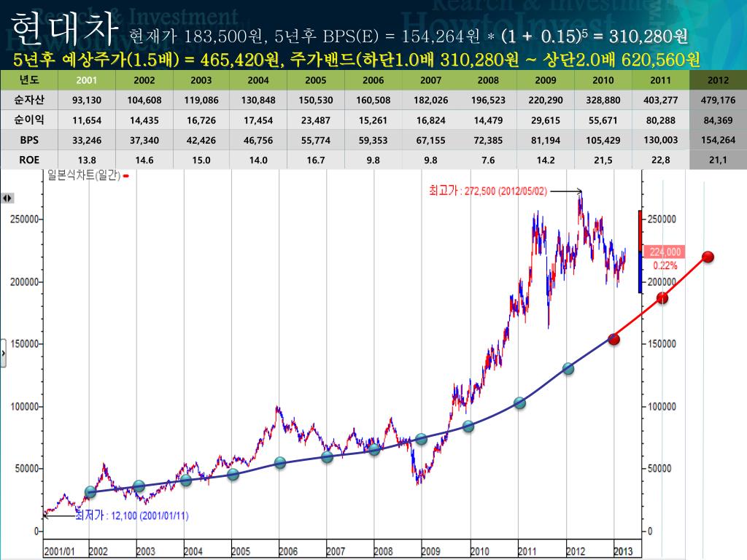The height and width of the screenshot is (560, 747).
Task: Click the ROE value 22,8
Action: (x=661, y=160)
